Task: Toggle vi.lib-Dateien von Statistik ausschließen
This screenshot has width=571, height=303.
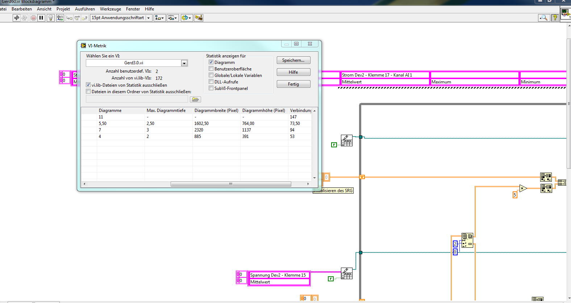Action: coord(88,85)
